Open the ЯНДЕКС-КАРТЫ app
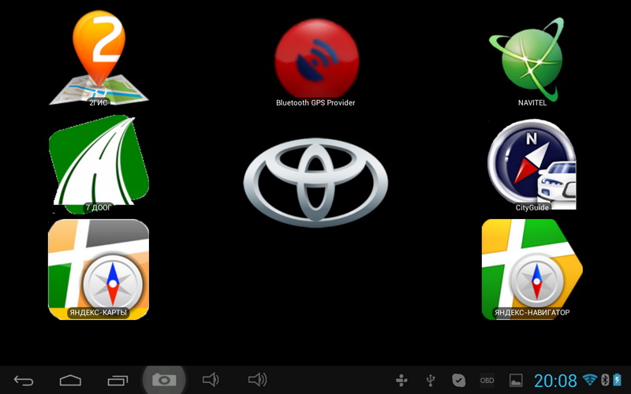Image resolution: width=631 pixels, height=394 pixels. point(99,269)
